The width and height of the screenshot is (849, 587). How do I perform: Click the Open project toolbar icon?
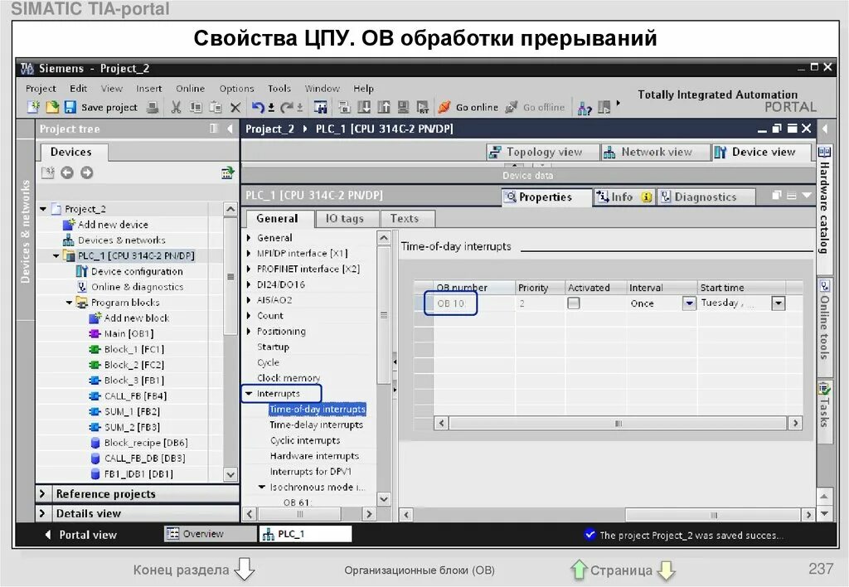(52, 107)
